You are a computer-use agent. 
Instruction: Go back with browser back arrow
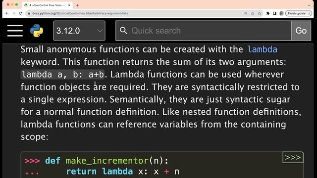point(7,13)
